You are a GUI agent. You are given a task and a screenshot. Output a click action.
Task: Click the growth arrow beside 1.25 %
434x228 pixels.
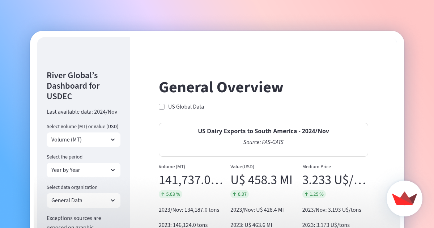(x=306, y=194)
